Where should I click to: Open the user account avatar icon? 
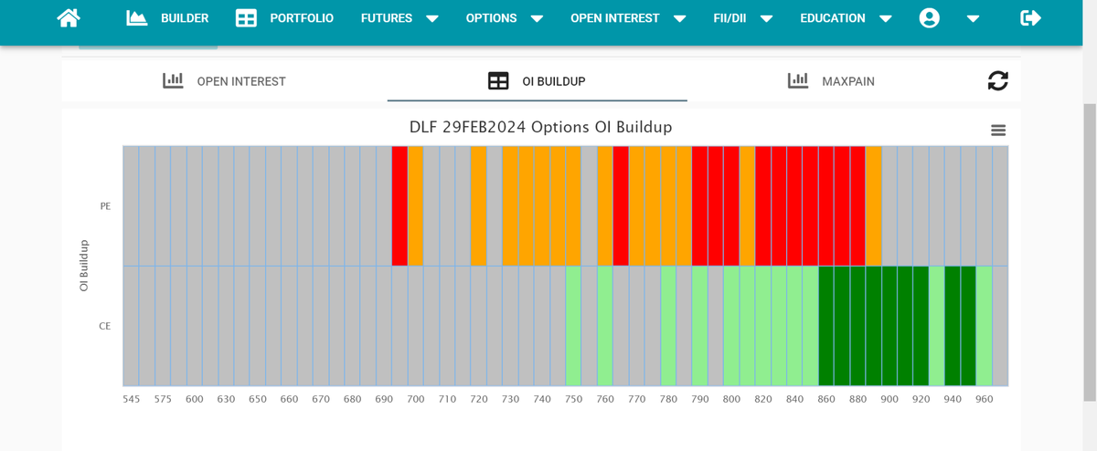(x=930, y=18)
